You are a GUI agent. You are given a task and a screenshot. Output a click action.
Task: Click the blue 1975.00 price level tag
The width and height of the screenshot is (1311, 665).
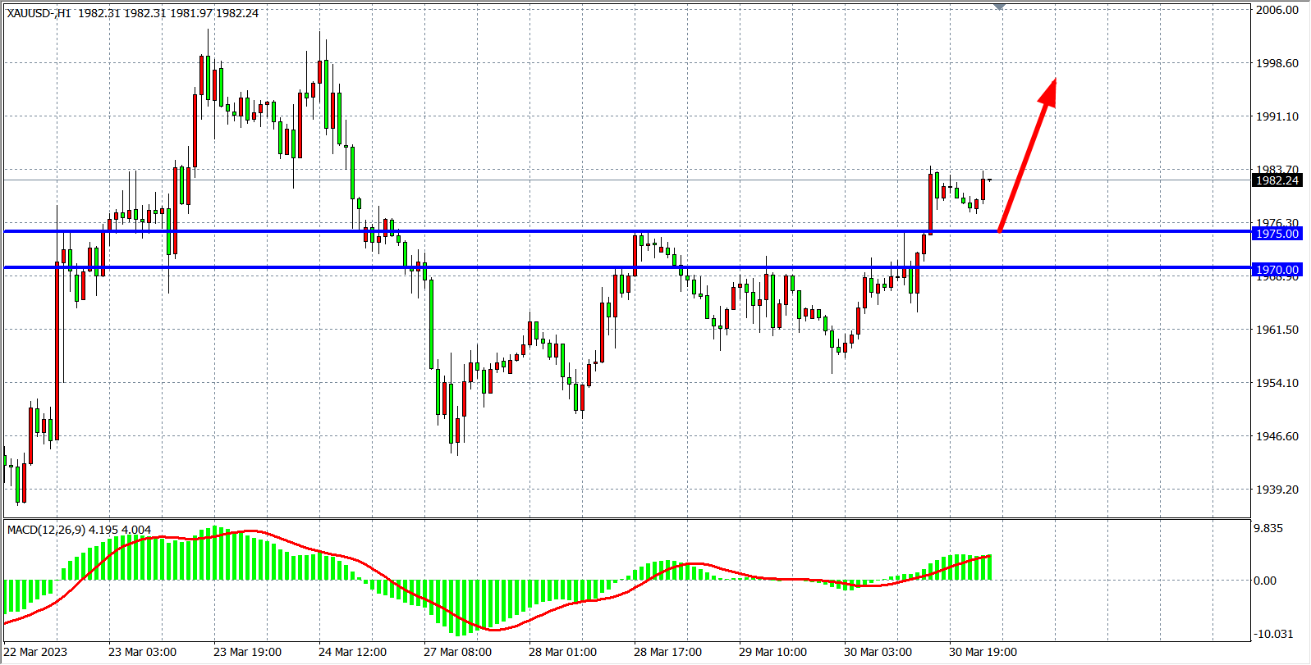pyautogui.click(x=1277, y=234)
